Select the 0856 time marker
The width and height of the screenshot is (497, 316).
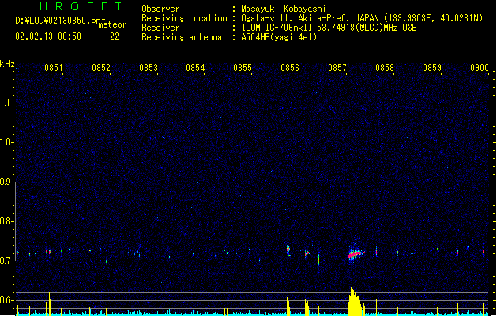290,67
